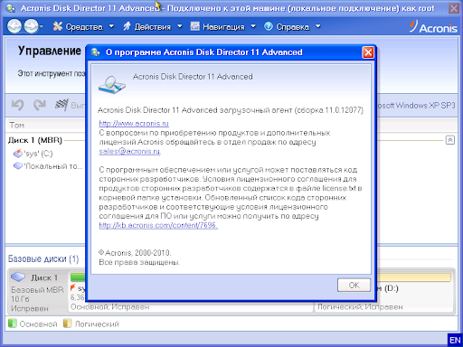The height and width of the screenshot is (347, 463).
Task: Click the Навигация icon
Action: (x=195, y=26)
